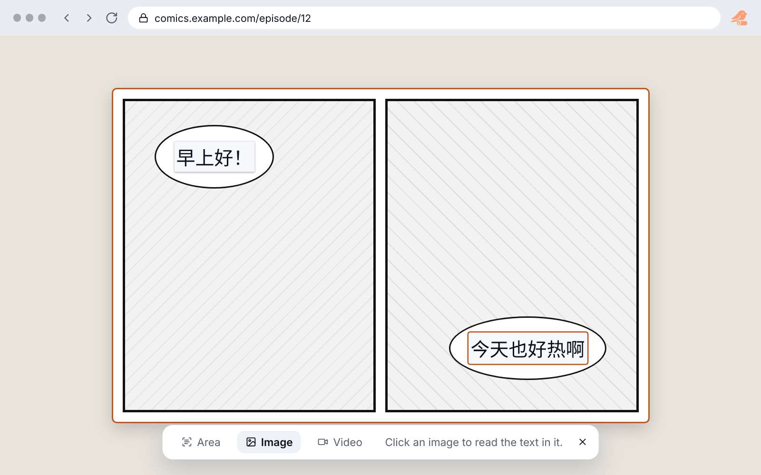
Task: Focus the comics.example.com/episode/12 address bar
Action: pyautogui.click(x=424, y=18)
